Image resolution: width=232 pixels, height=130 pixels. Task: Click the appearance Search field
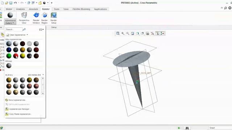tap(14, 30)
